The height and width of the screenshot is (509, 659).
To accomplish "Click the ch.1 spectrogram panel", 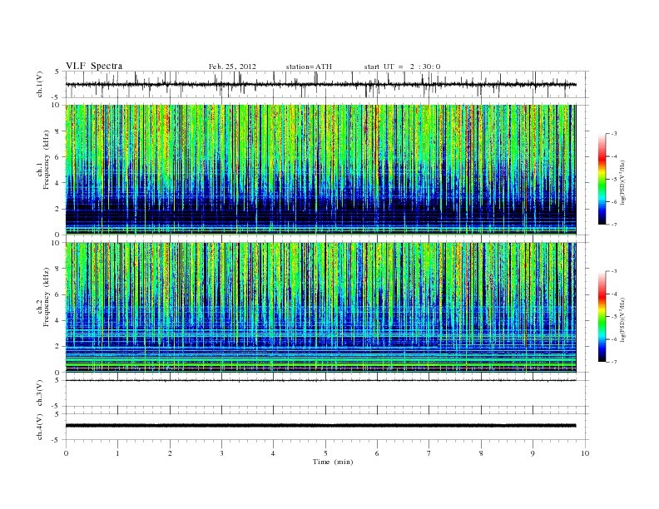I will [320, 170].
